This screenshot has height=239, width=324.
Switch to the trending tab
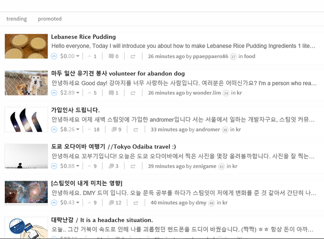[x=17, y=19]
